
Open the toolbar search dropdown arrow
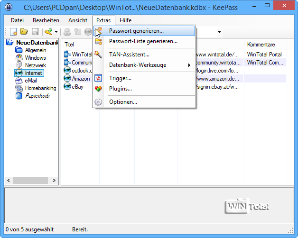[219, 32]
